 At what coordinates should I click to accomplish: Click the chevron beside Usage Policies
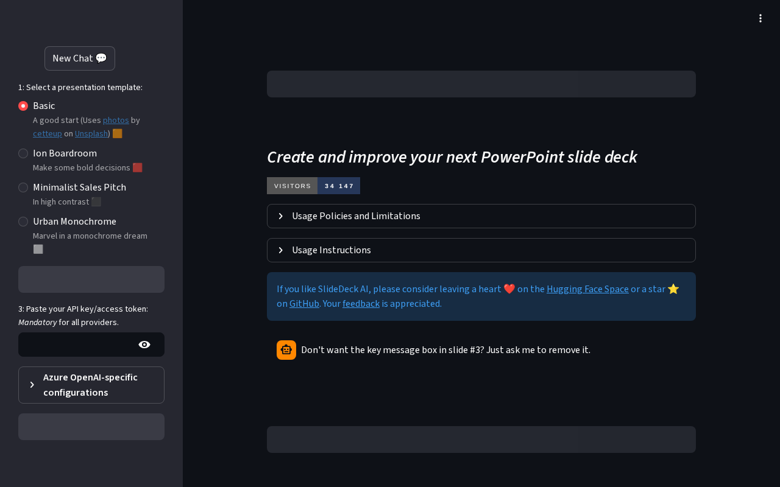point(280,216)
